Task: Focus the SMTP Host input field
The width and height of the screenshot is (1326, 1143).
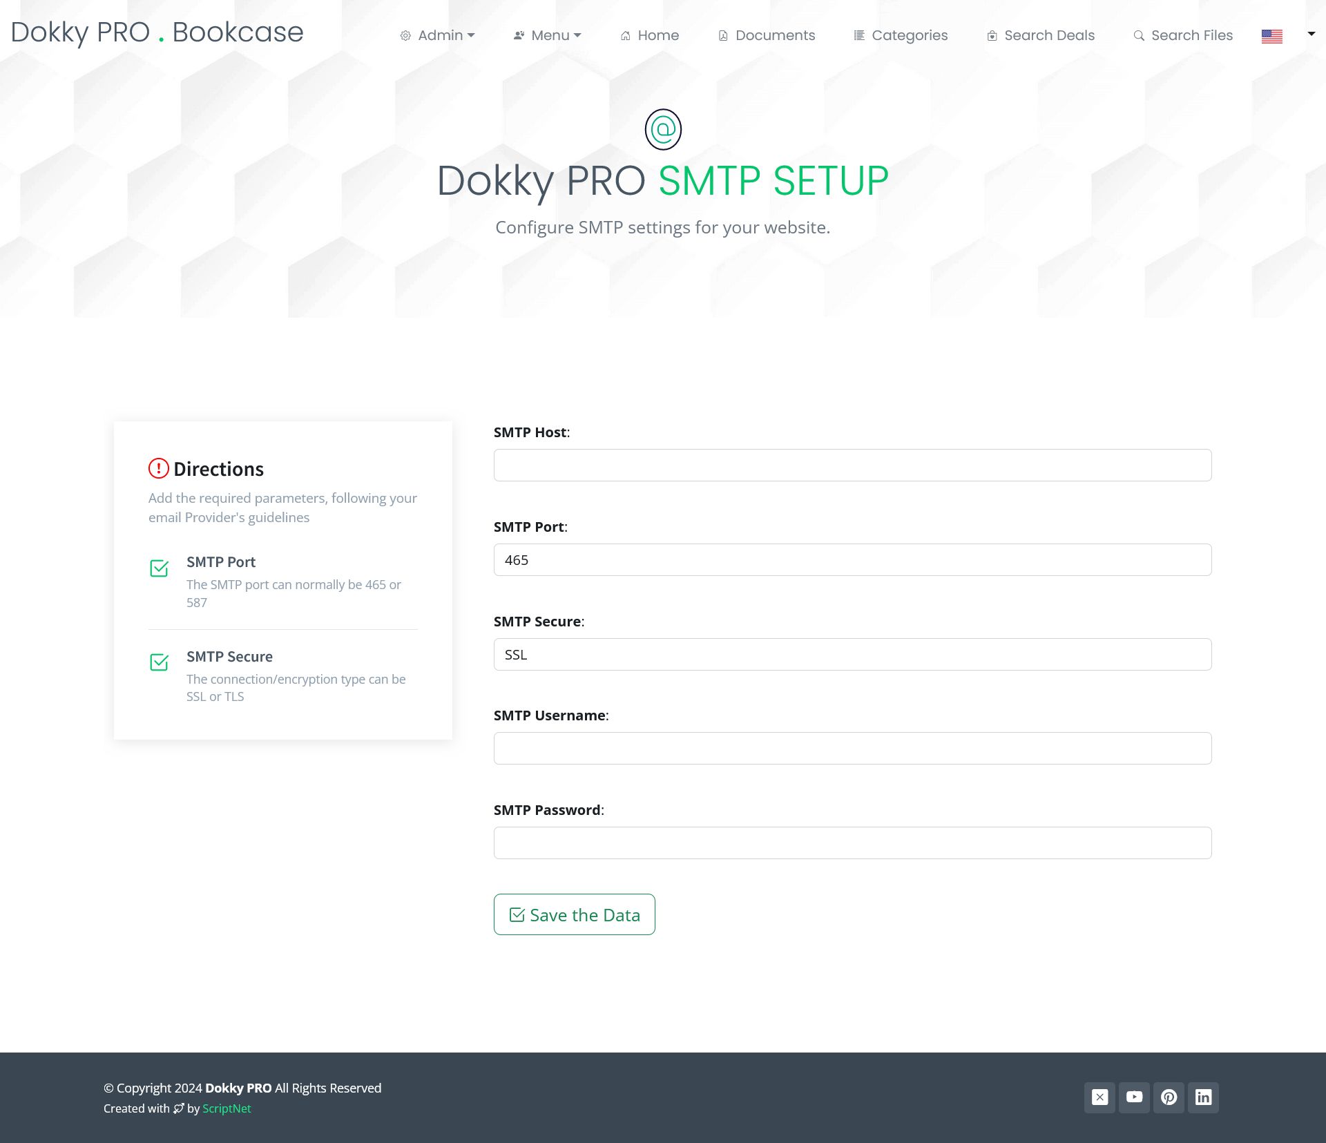Action: tap(852, 465)
